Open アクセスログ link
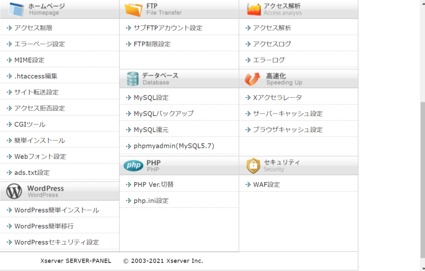Viewport: 425px width, 271px height. pyautogui.click(x=272, y=44)
